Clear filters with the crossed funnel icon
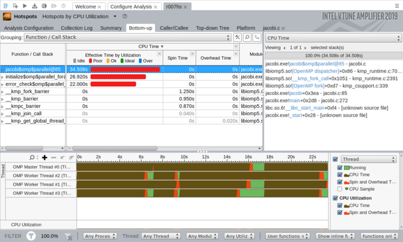403x242 pixels. click(69, 236)
